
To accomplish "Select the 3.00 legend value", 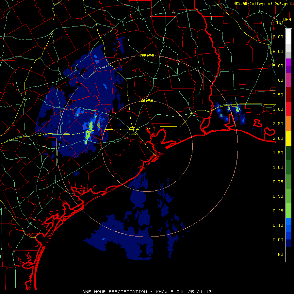I will click(278, 109).
